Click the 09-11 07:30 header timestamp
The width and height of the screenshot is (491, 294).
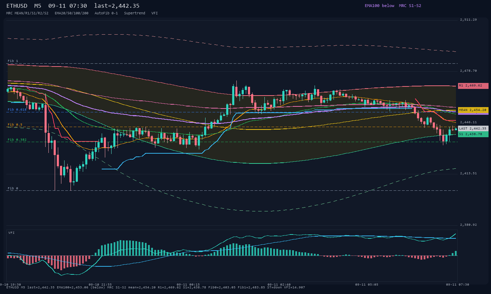tap(68, 6)
